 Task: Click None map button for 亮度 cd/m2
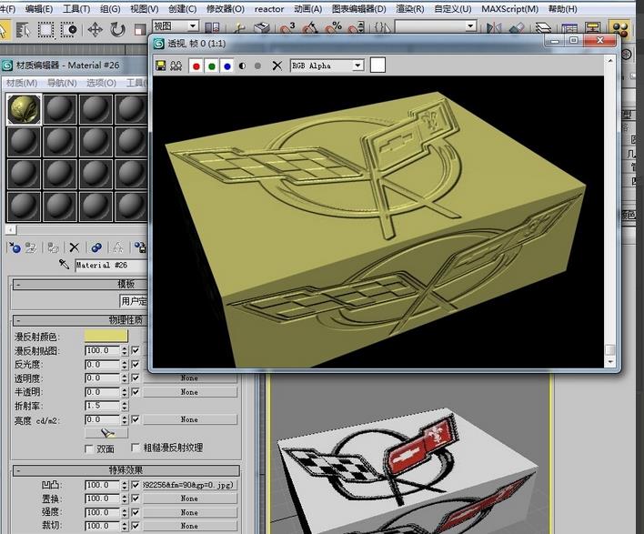coord(190,419)
